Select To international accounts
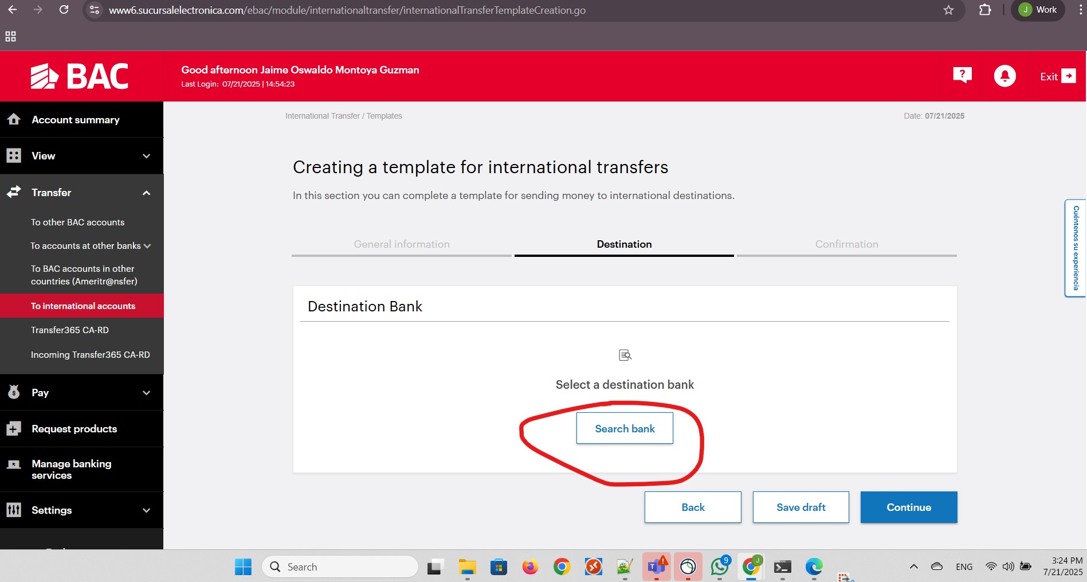The height and width of the screenshot is (582, 1087). tap(82, 306)
